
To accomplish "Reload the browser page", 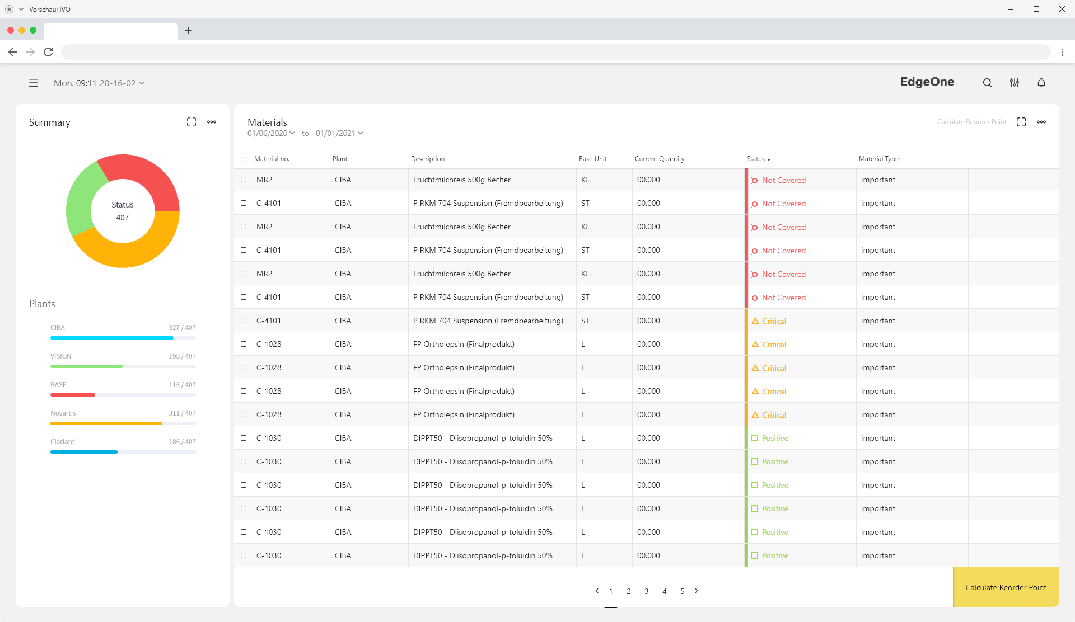I will point(48,52).
